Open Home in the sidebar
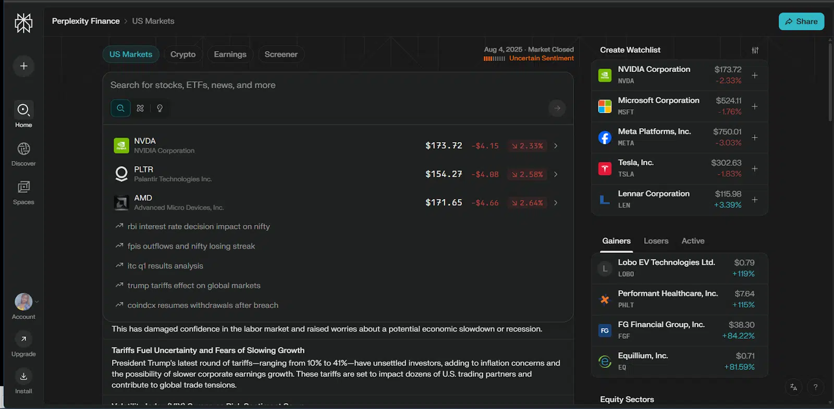This screenshot has height=409, width=834. (x=23, y=114)
